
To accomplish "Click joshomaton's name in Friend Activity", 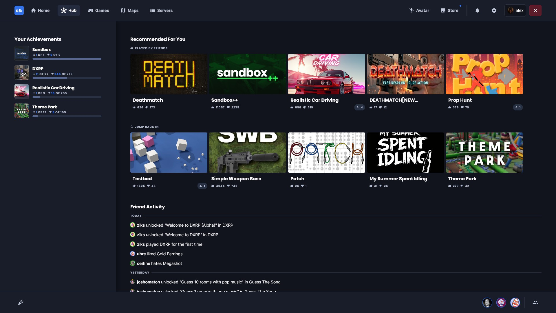I will (x=148, y=282).
